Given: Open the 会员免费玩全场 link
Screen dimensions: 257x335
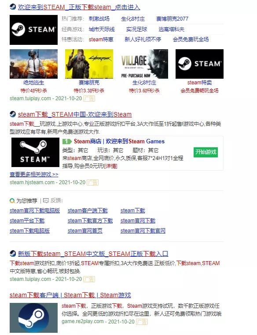Looking at the screenshot, I should [191, 40].
